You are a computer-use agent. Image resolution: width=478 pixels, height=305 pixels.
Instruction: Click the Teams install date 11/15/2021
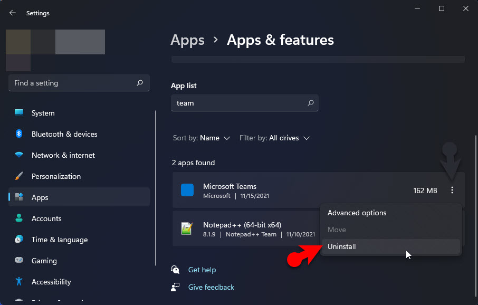click(x=254, y=196)
